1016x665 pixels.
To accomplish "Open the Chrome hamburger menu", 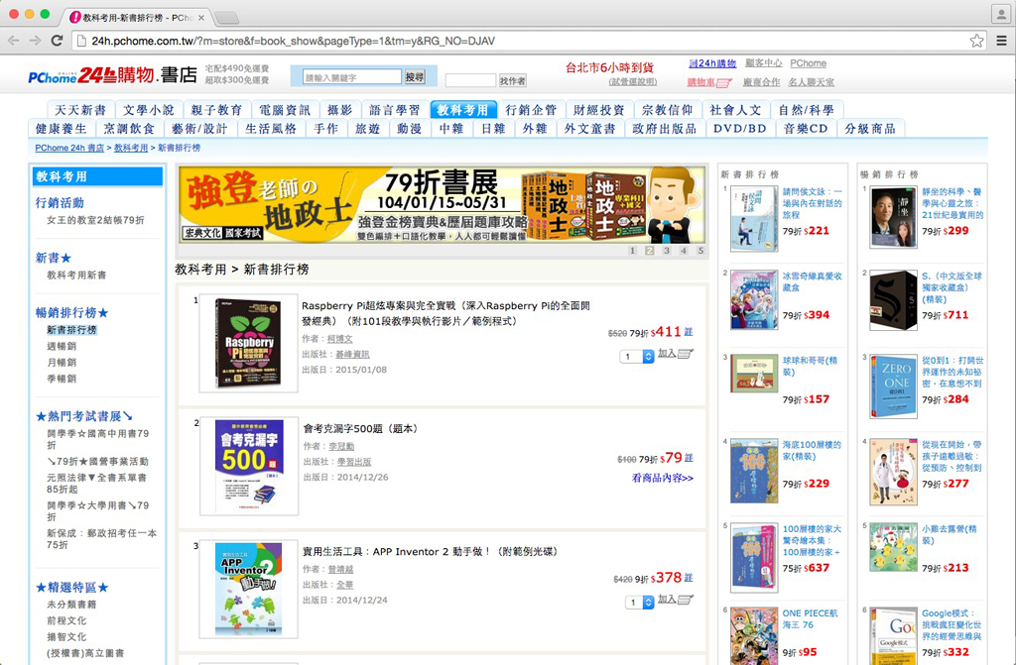I will (x=1001, y=41).
